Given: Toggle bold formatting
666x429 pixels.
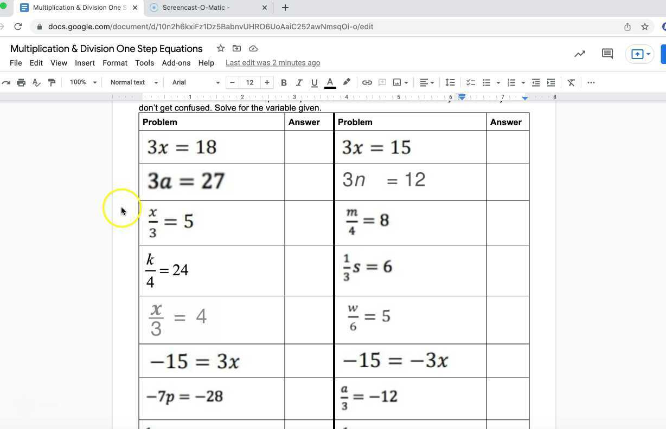Looking at the screenshot, I should (284, 82).
